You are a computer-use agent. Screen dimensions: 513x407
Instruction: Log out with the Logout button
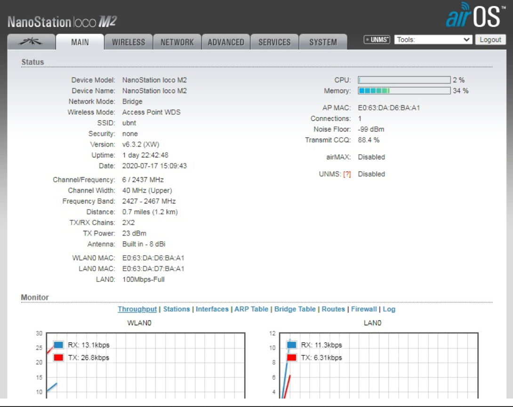tap(490, 39)
